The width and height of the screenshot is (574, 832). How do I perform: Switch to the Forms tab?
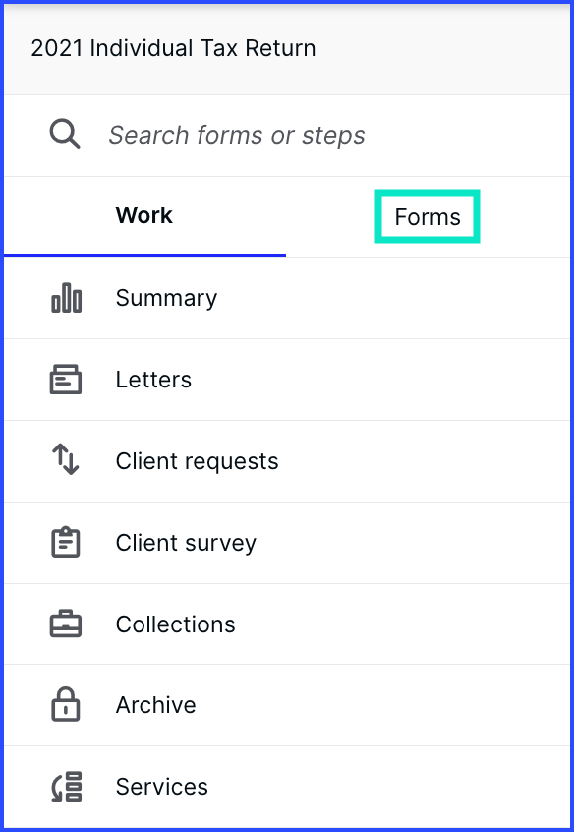428,217
